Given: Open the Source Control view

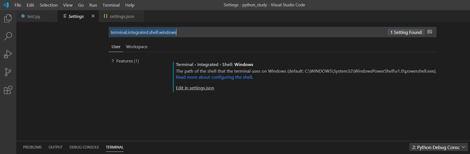Looking at the screenshot, I should 8,72.
